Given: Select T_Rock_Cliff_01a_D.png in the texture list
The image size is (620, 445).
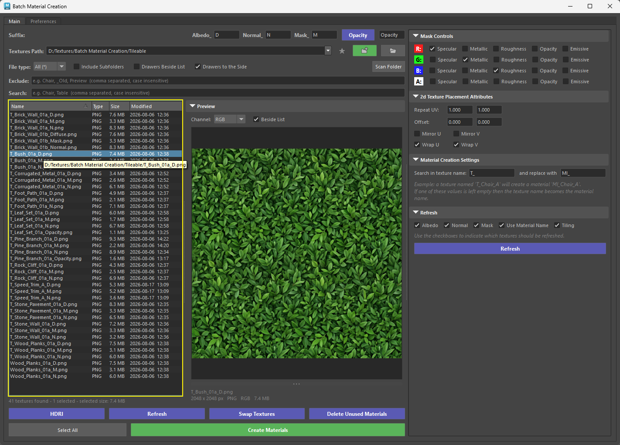Looking at the screenshot, I should pyautogui.click(x=95, y=265).
